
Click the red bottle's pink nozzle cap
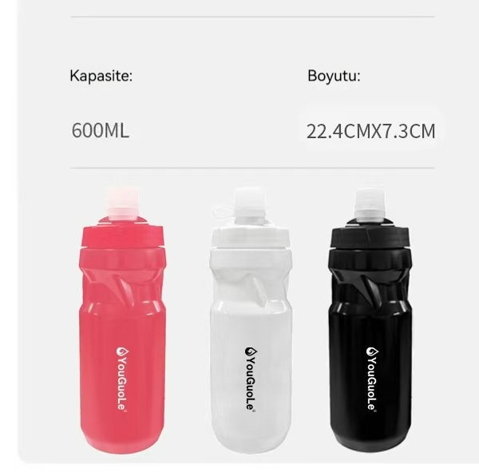[122, 203]
